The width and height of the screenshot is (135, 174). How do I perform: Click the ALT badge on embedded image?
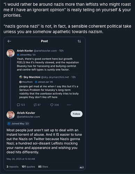pos(82,167)
